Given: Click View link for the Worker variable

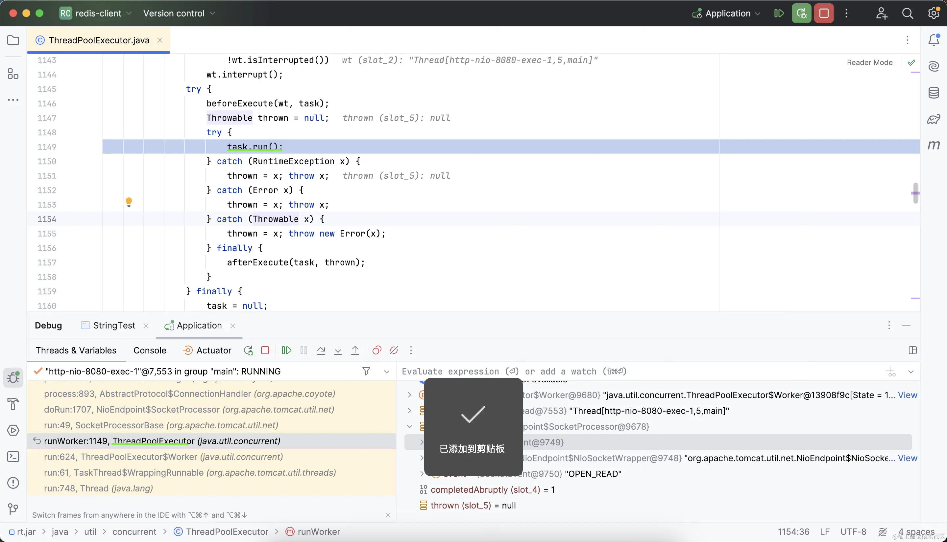Looking at the screenshot, I should (907, 395).
